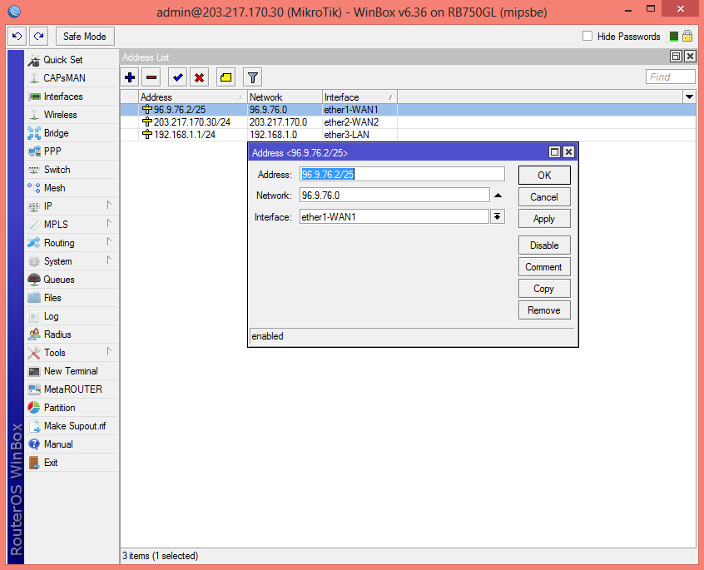Screen dimensions: 704x570
Task: Open the column selector dropdown arrow
Action: [x=689, y=97]
